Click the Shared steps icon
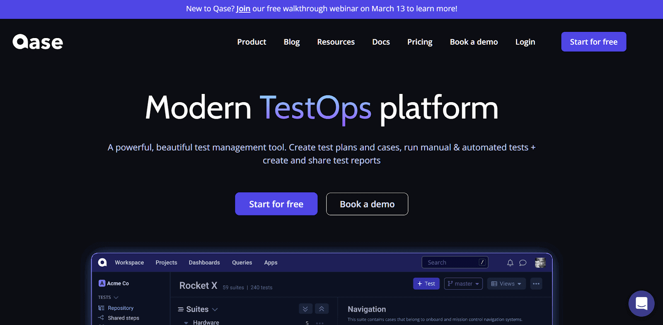Image resolution: width=663 pixels, height=325 pixels. coord(101,318)
